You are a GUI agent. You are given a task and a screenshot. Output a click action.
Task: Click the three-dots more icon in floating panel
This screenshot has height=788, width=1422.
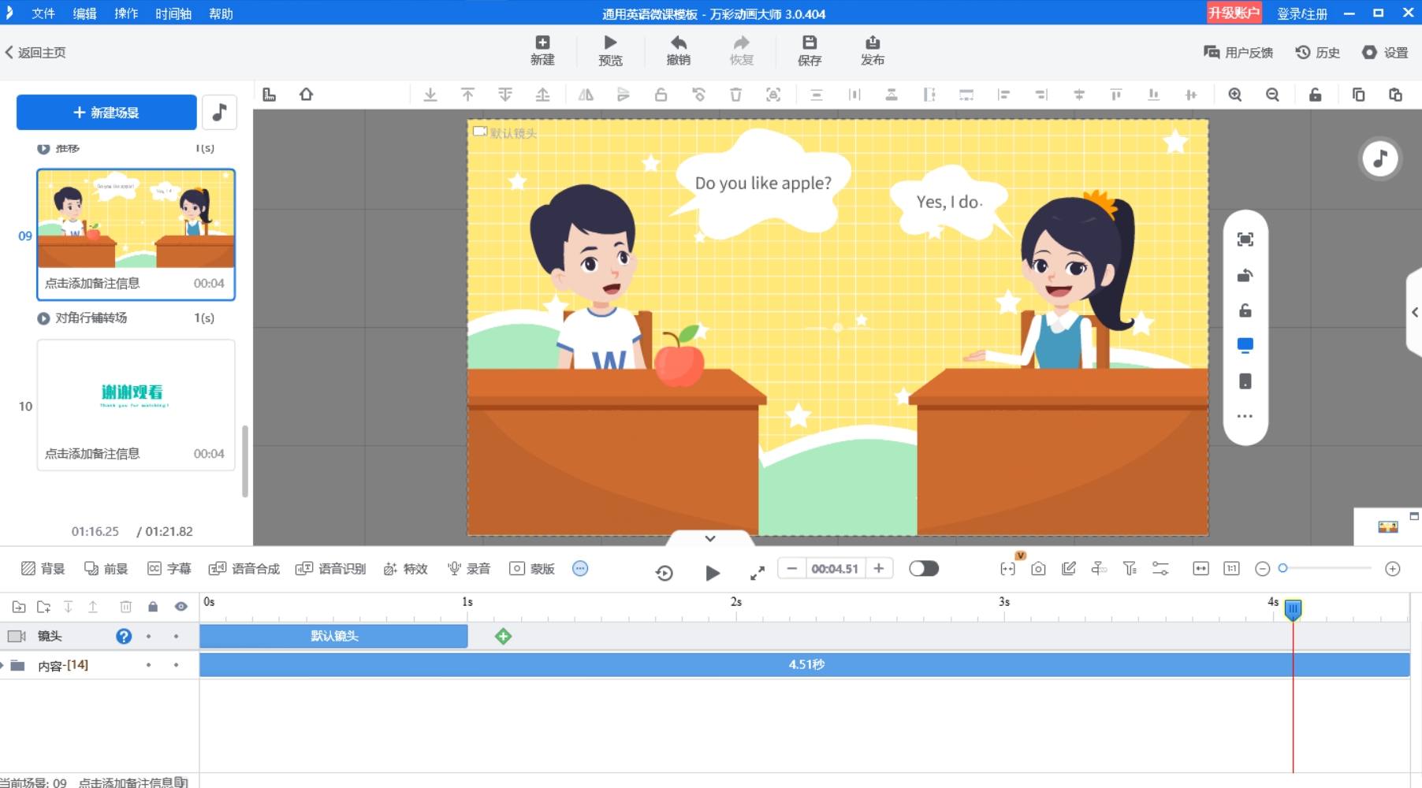click(x=1245, y=416)
